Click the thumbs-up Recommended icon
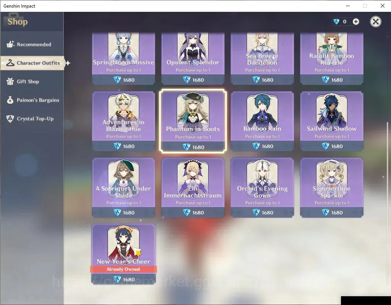The height and width of the screenshot is (305, 391). pos(10,44)
